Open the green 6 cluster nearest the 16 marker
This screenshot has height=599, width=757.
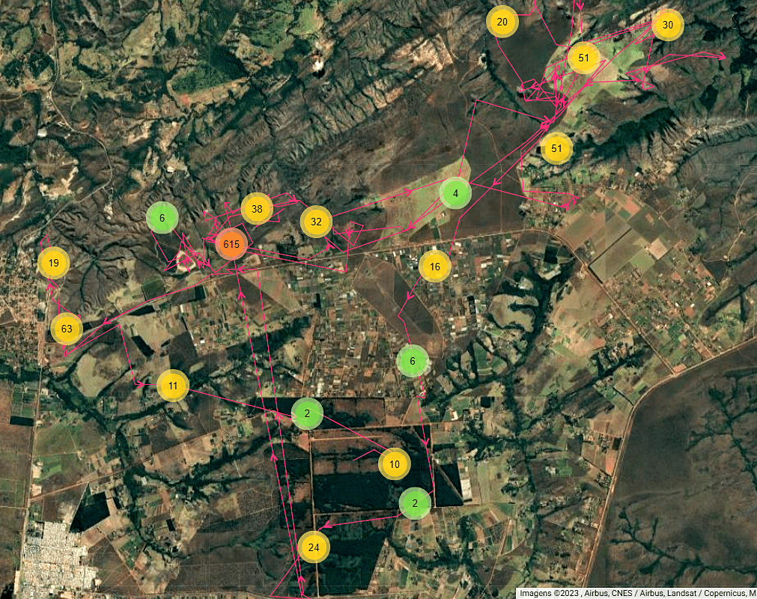tap(413, 361)
